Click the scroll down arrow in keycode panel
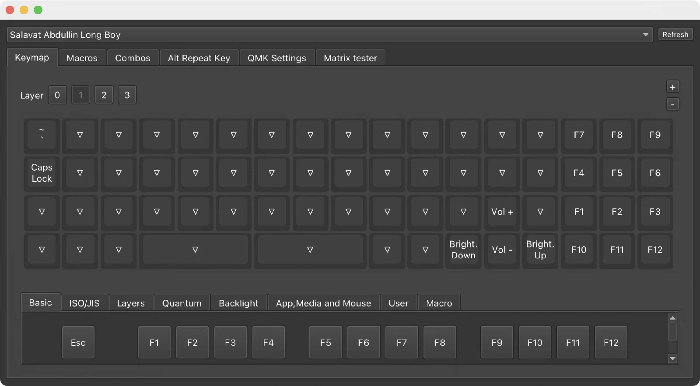 coord(673,359)
